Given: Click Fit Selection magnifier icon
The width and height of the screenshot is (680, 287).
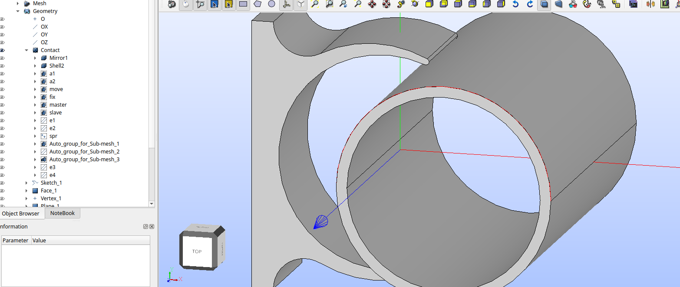Looking at the screenshot, I should [343, 4].
